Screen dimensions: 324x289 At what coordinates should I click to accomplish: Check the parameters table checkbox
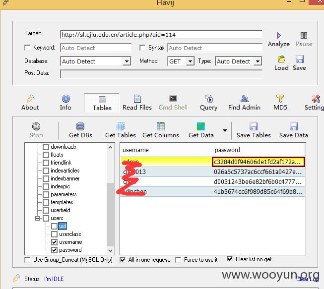tap(46, 194)
